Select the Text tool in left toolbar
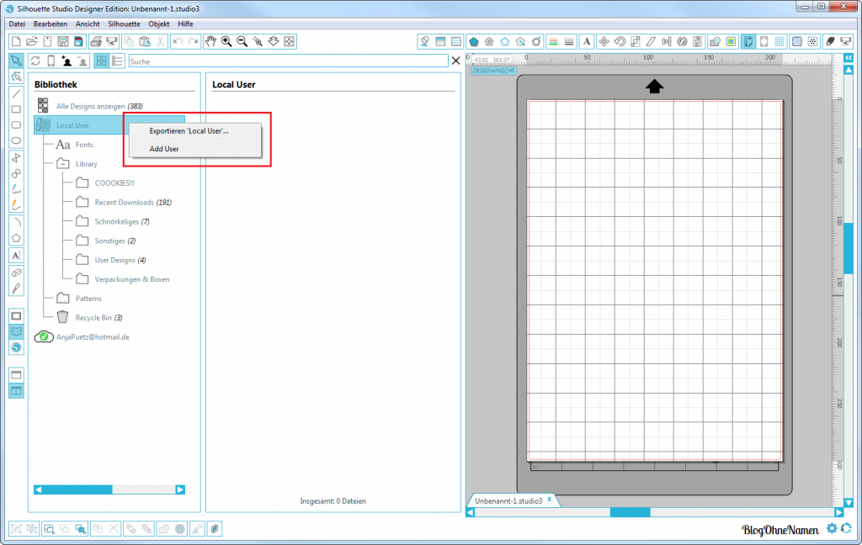This screenshot has height=545, width=862. point(16,255)
